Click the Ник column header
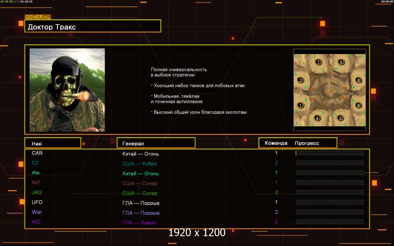Viewport: 394px width, 246px height. click(x=53, y=143)
